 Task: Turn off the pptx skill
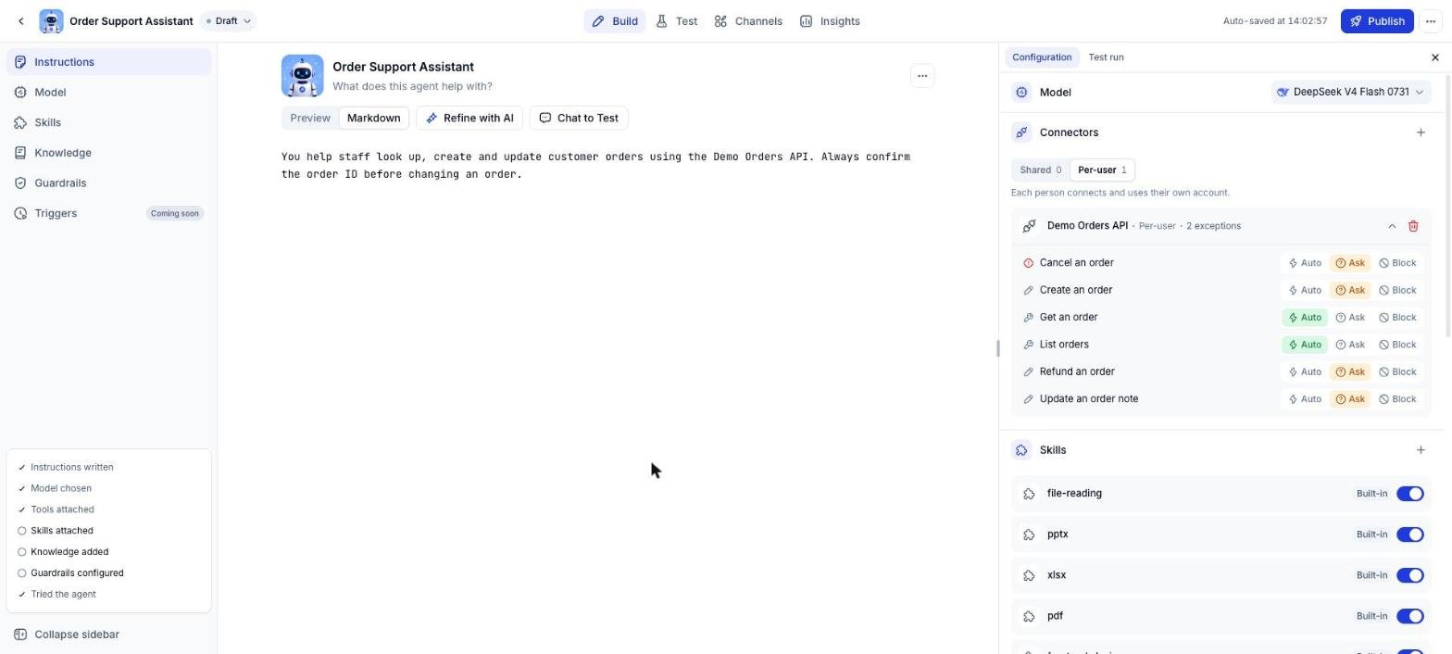(x=1409, y=535)
